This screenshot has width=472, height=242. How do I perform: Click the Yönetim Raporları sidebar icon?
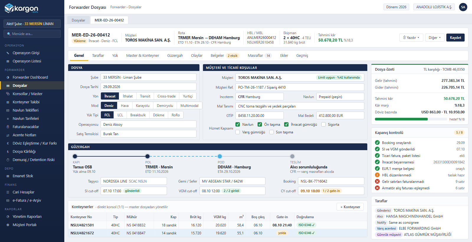click(8, 217)
